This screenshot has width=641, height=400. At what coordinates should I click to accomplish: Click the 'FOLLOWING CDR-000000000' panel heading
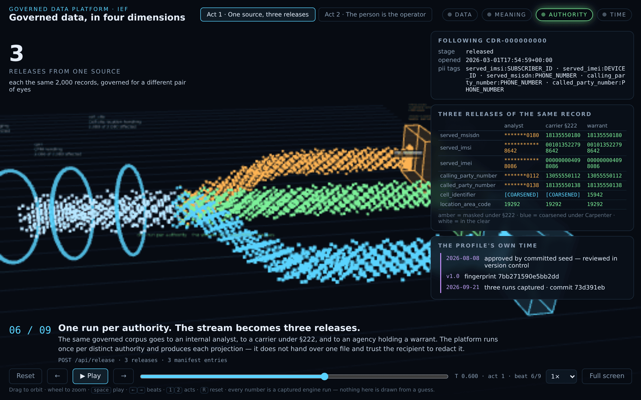492,40
